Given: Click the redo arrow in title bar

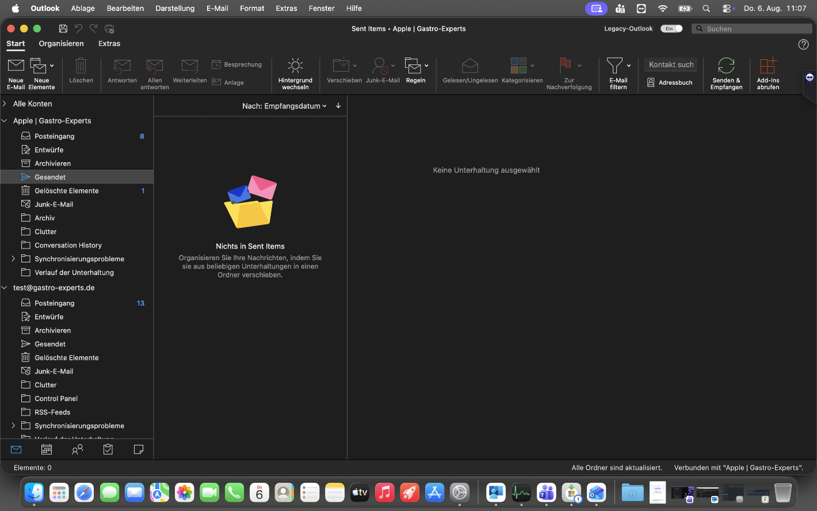Looking at the screenshot, I should [94, 29].
